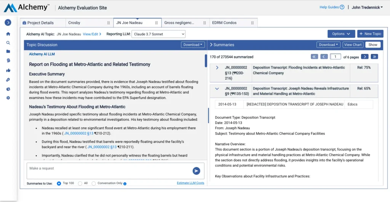
Task: Open the pie chart icon in sidebar
Action: point(8,89)
